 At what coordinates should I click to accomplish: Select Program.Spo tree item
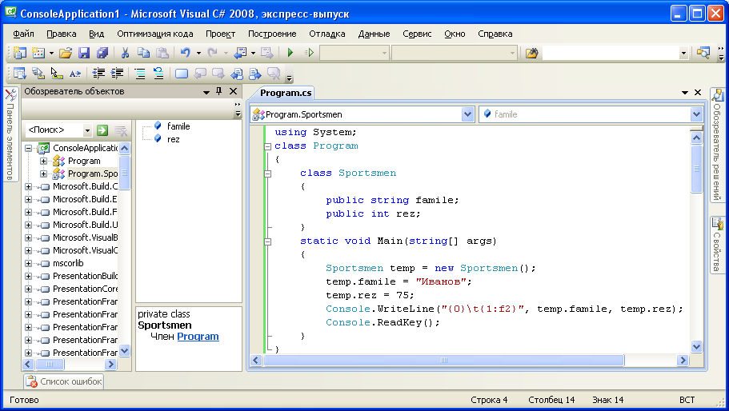(93, 174)
